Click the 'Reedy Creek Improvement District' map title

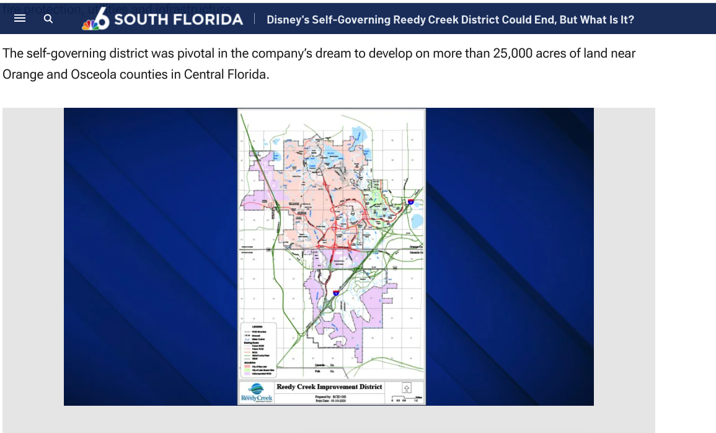tap(329, 387)
